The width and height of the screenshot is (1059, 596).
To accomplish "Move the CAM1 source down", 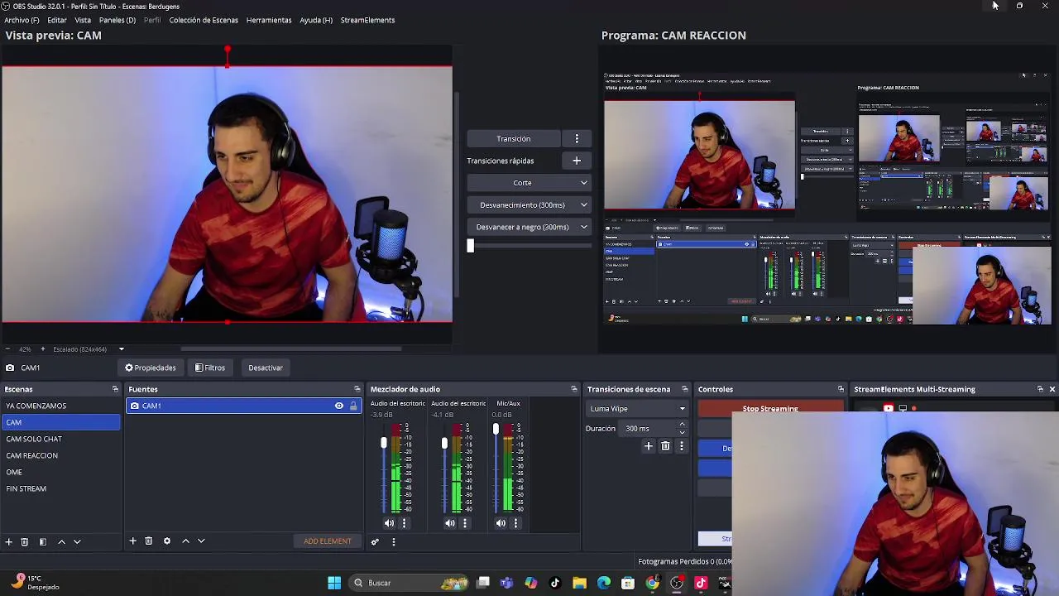I will click(201, 541).
